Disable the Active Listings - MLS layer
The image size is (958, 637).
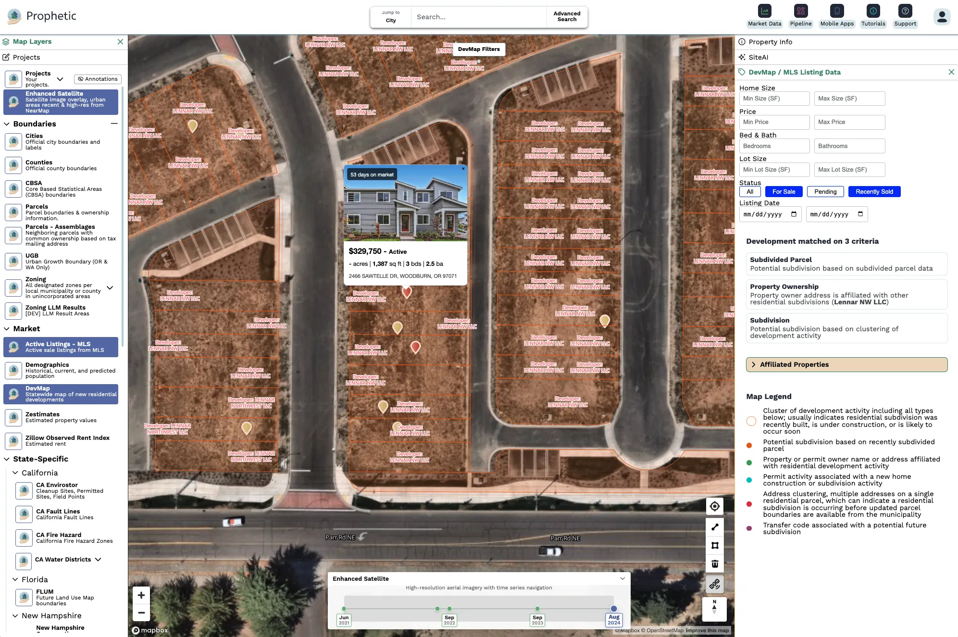(x=61, y=347)
